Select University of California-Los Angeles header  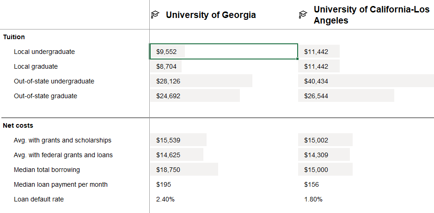tap(371, 15)
